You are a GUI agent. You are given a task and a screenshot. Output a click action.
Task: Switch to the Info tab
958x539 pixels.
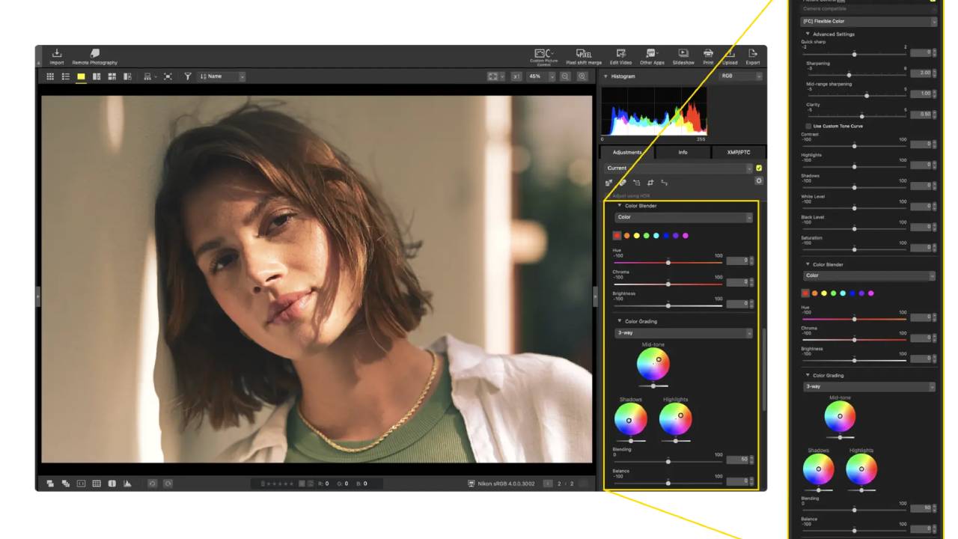click(683, 152)
